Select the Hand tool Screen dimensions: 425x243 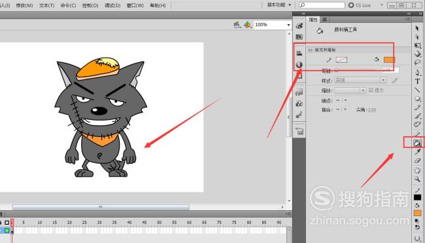[417, 170]
